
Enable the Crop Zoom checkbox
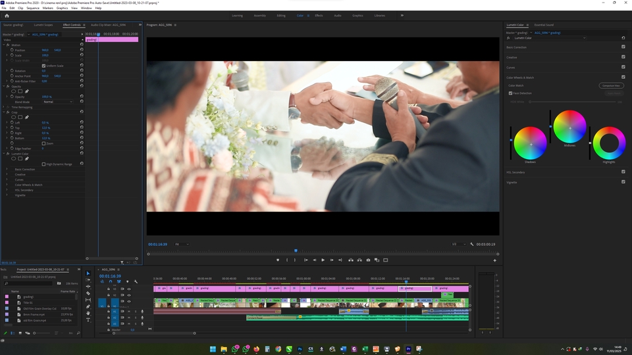[x=43, y=143]
